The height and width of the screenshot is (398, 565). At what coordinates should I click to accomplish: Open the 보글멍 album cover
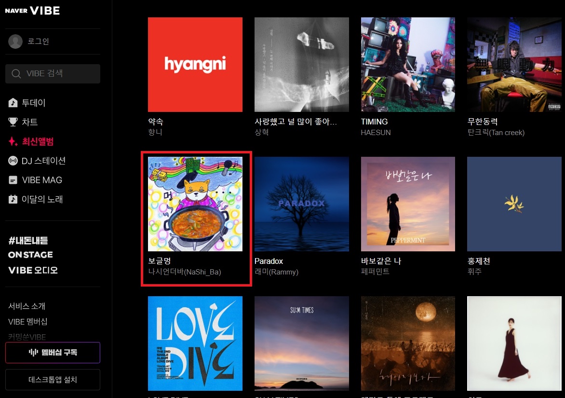(195, 204)
